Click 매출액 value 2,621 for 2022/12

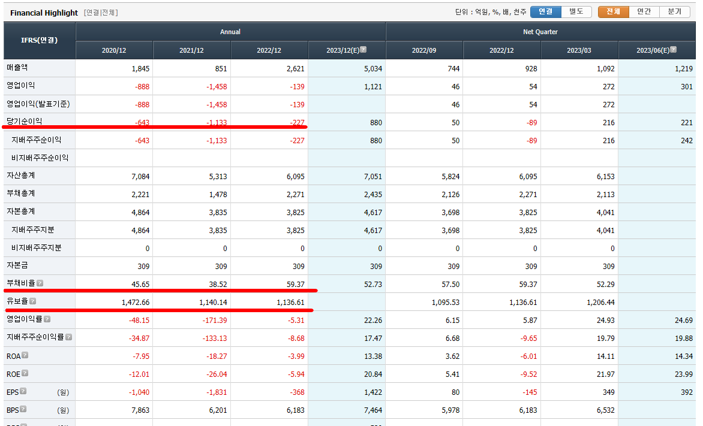click(x=296, y=68)
